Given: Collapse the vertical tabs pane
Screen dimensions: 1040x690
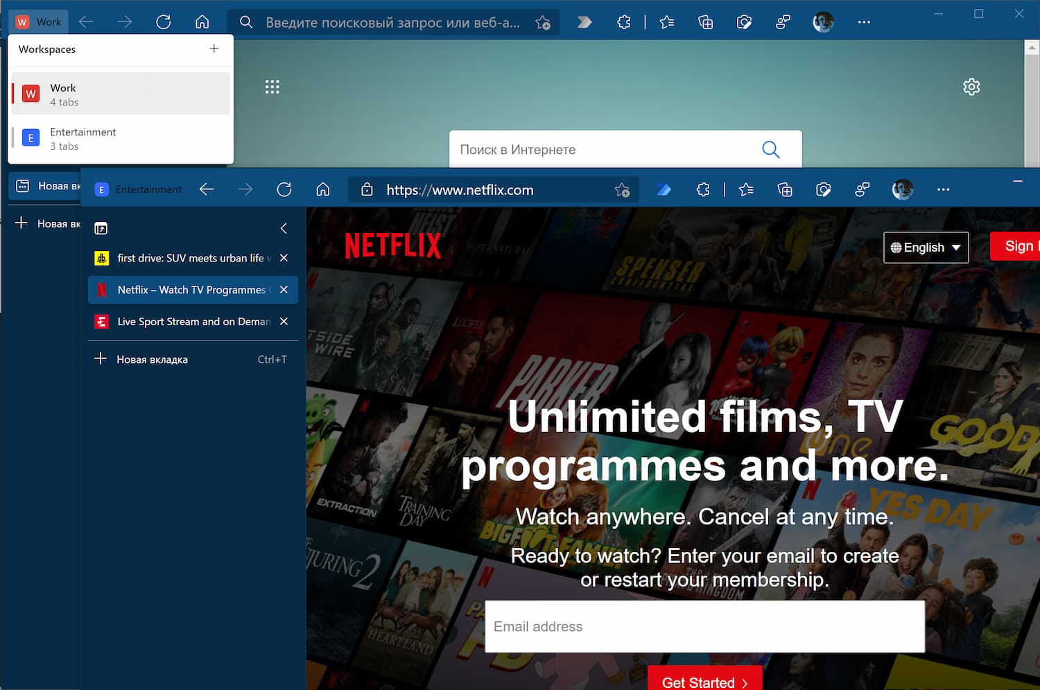Looking at the screenshot, I should coord(284,228).
